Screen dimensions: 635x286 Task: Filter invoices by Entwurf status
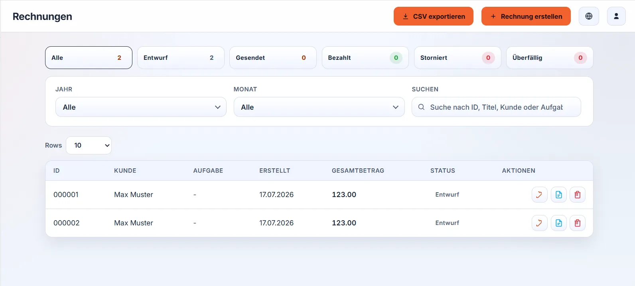(x=181, y=58)
